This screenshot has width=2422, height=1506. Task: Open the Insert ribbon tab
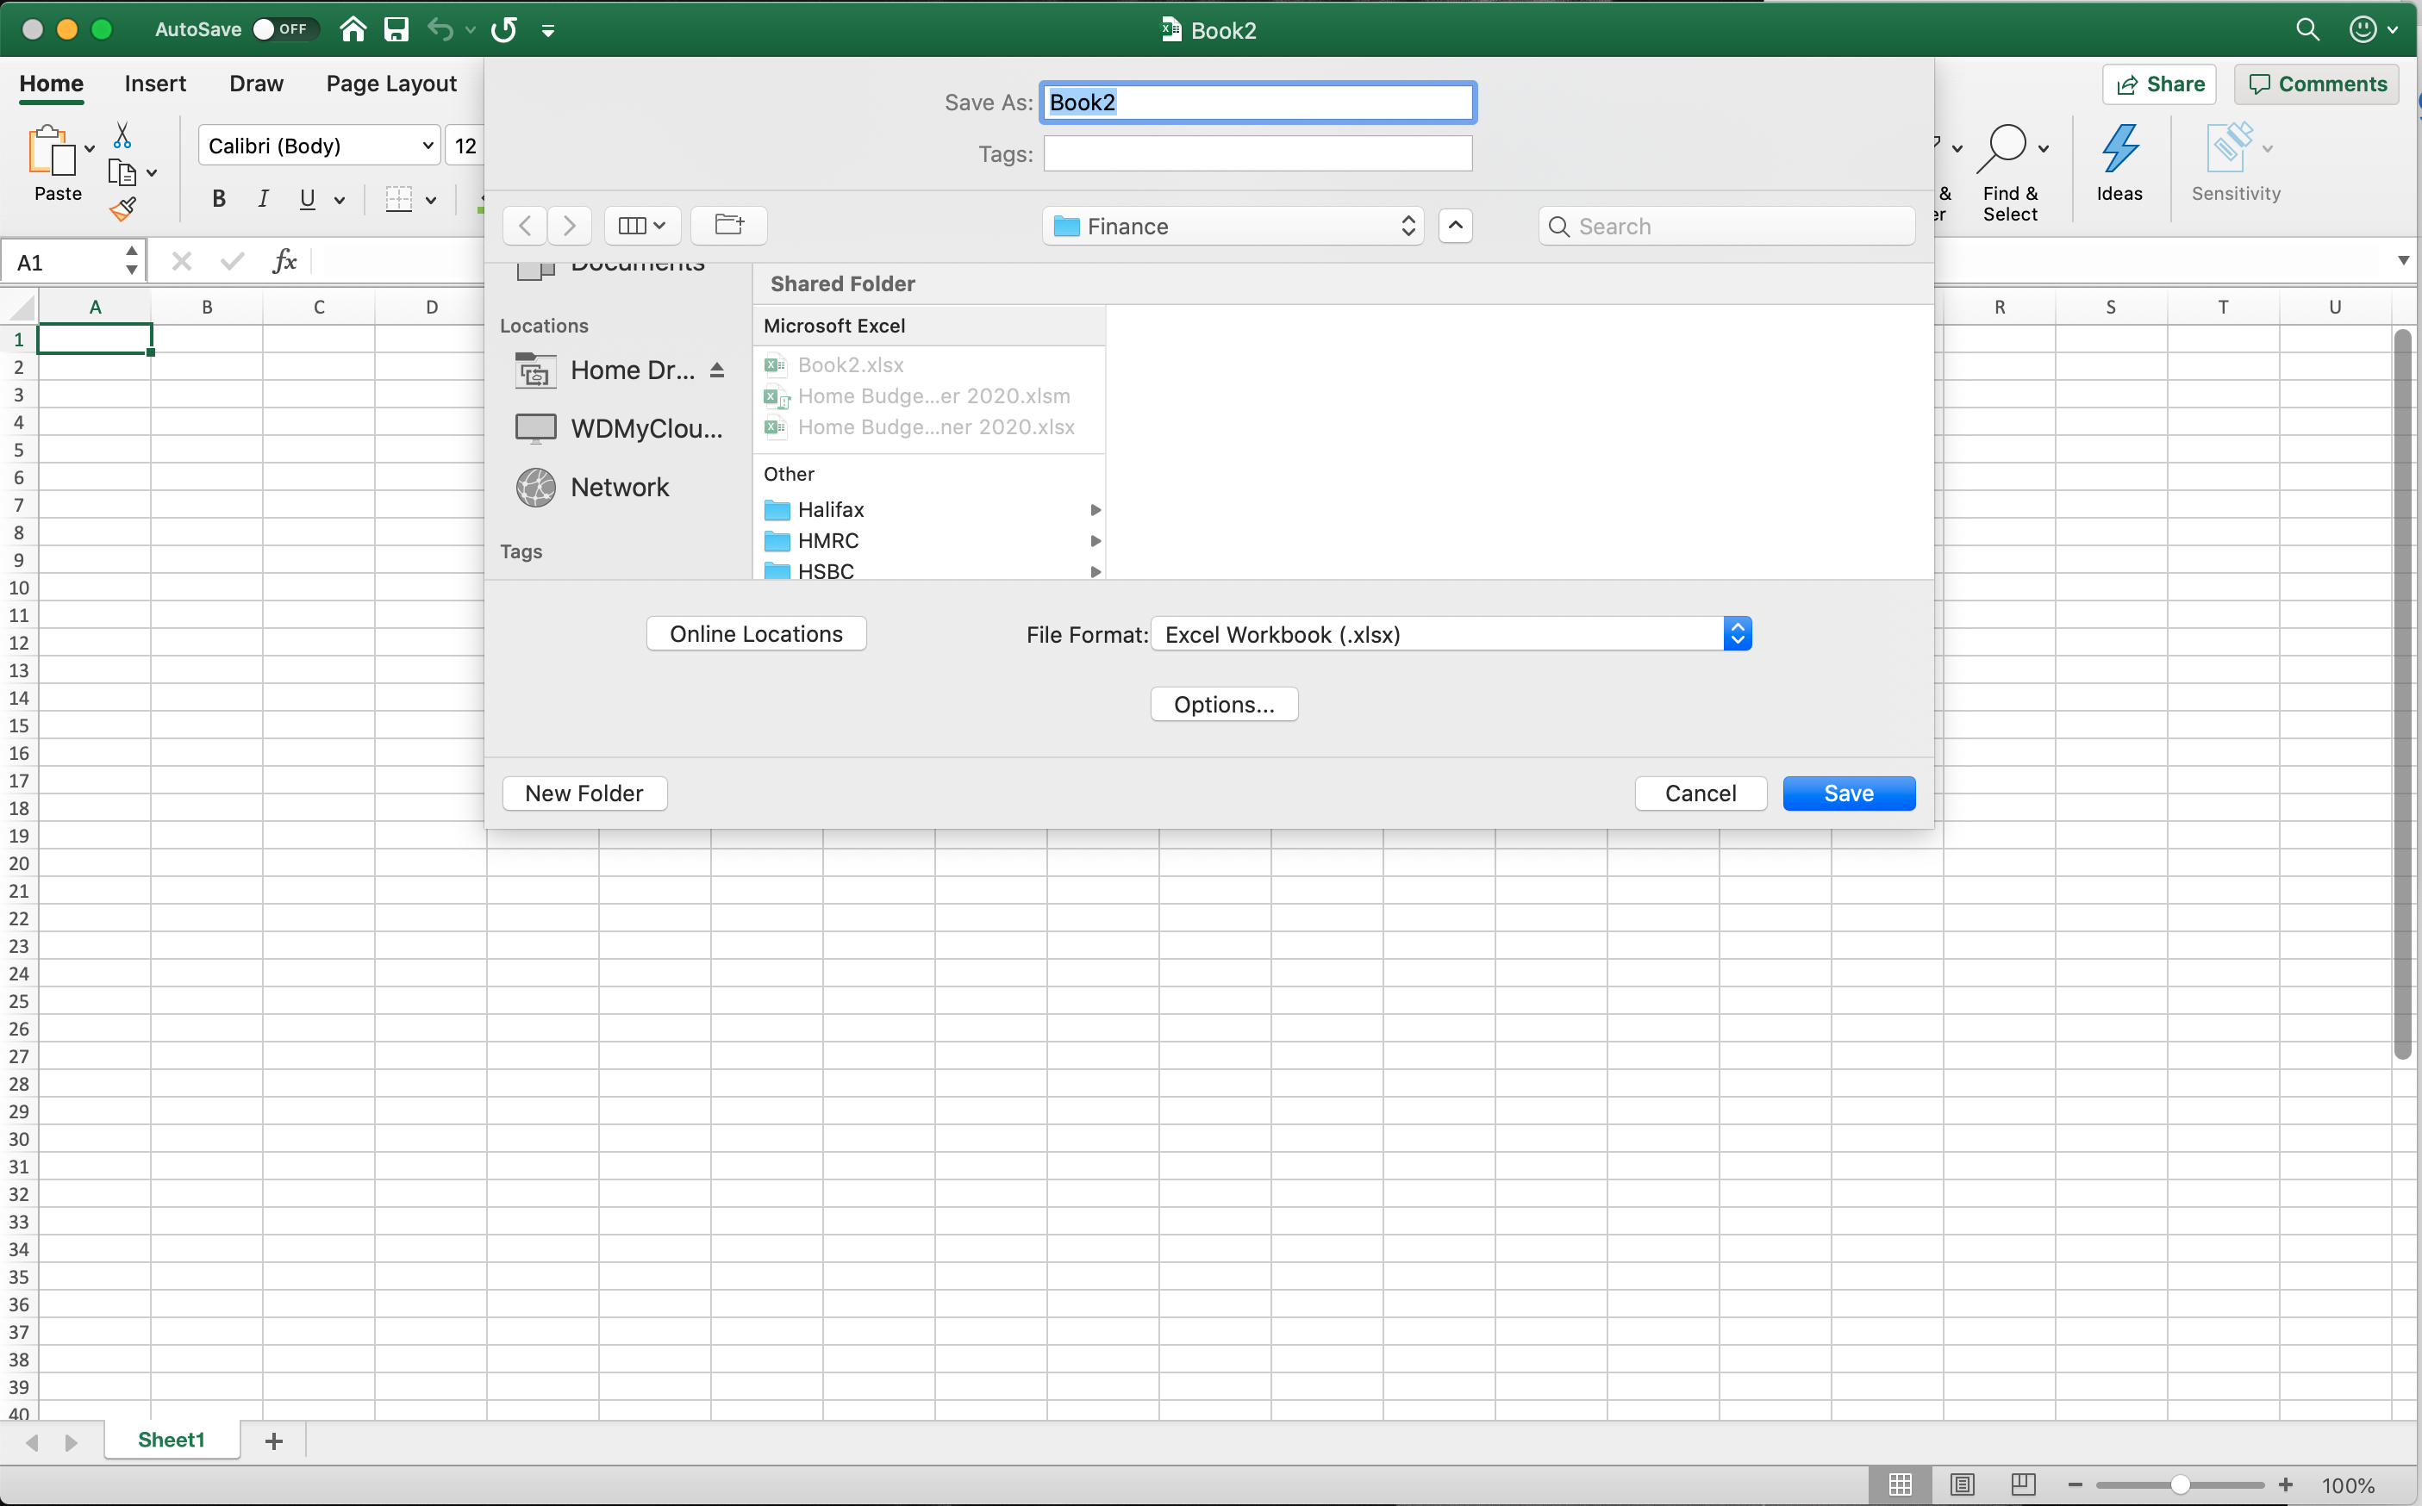(155, 84)
